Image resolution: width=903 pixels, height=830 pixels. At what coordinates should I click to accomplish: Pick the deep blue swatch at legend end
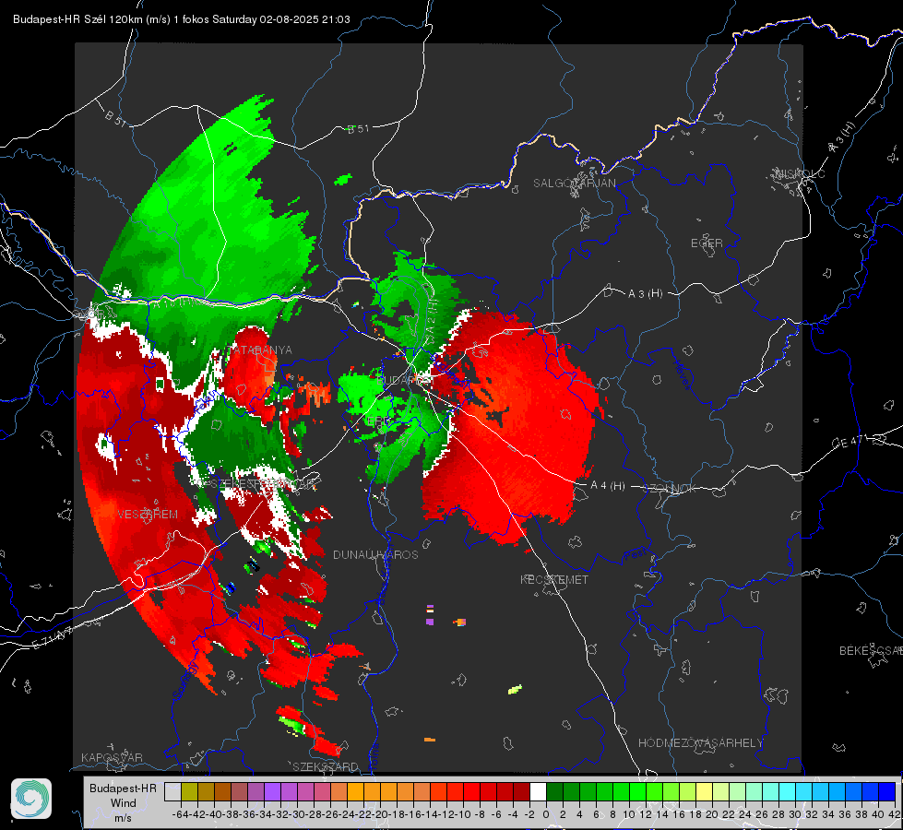pos(887,791)
